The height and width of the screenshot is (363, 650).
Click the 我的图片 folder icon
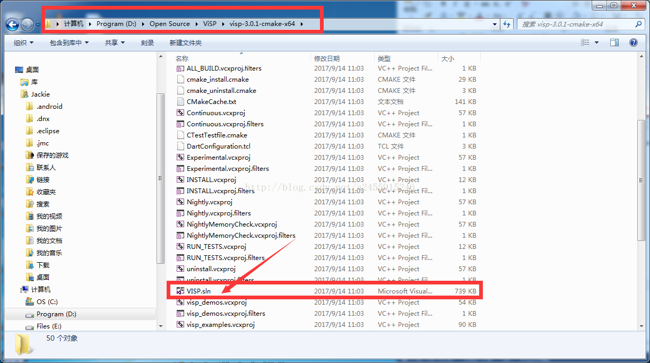coord(30,228)
